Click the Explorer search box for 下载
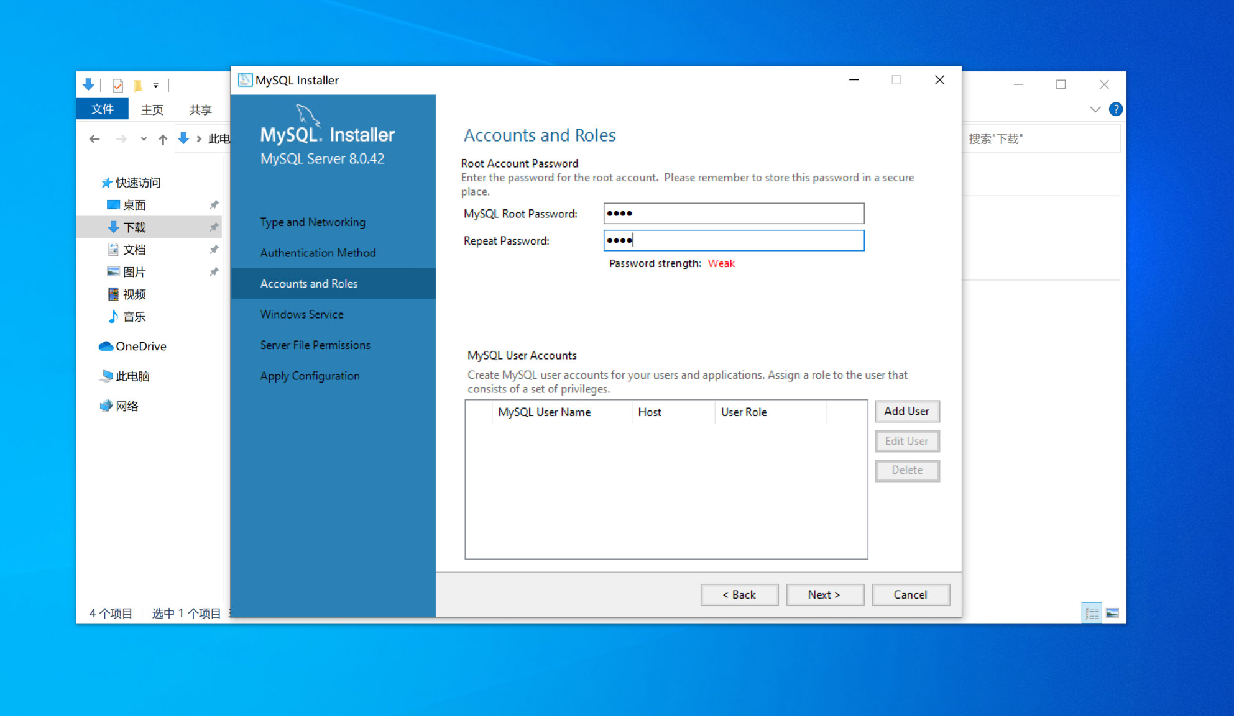 [1041, 139]
